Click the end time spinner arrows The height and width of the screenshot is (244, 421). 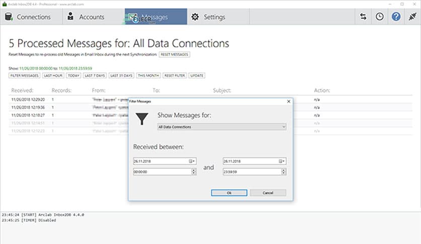coord(284,172)
